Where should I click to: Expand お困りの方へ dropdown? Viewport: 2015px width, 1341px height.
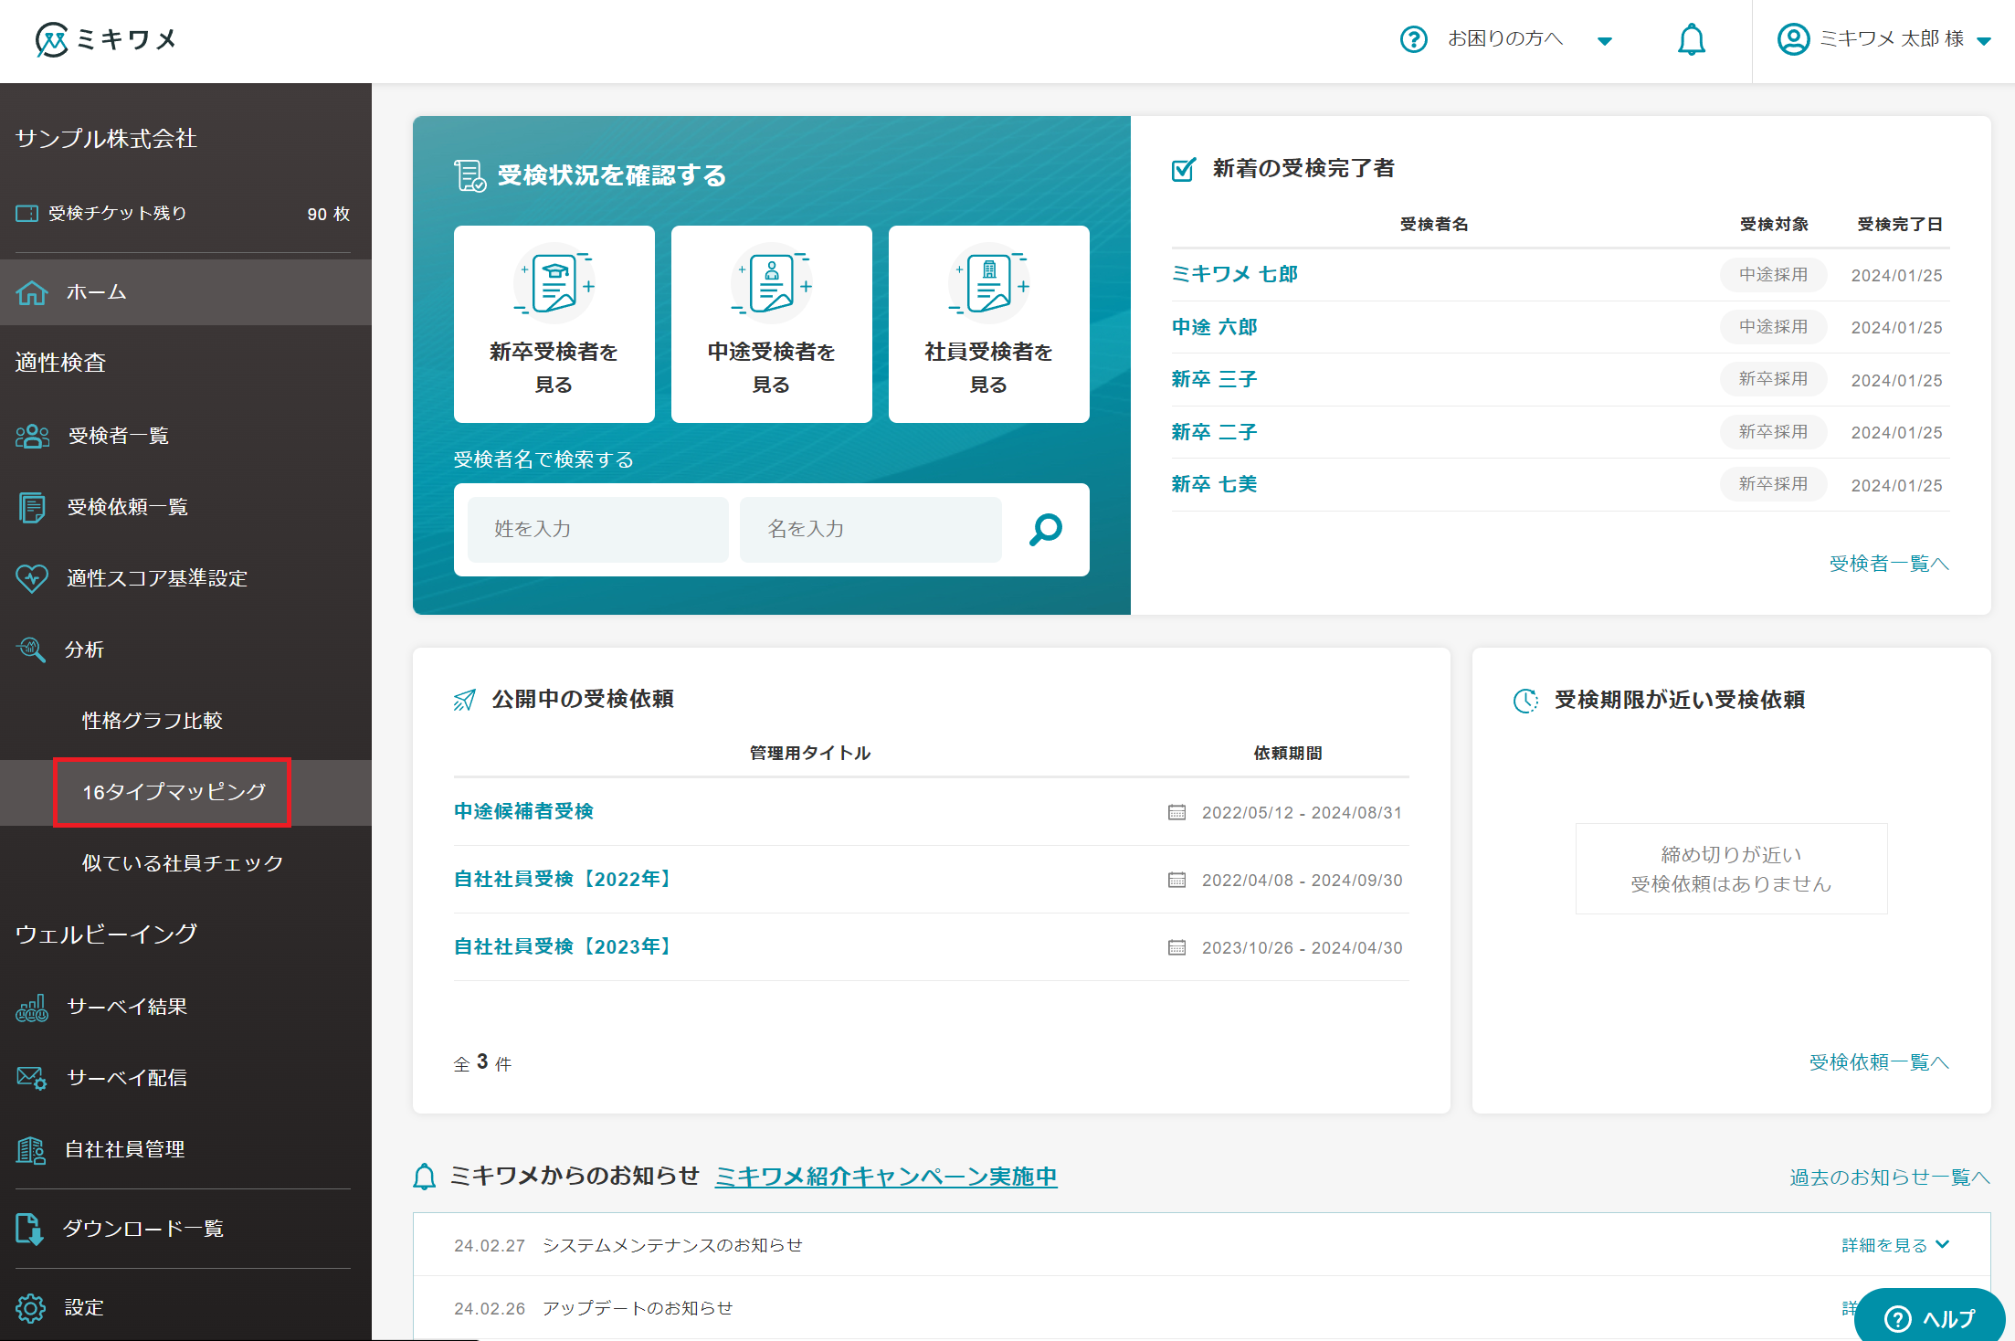click(x=1507, y=39)
